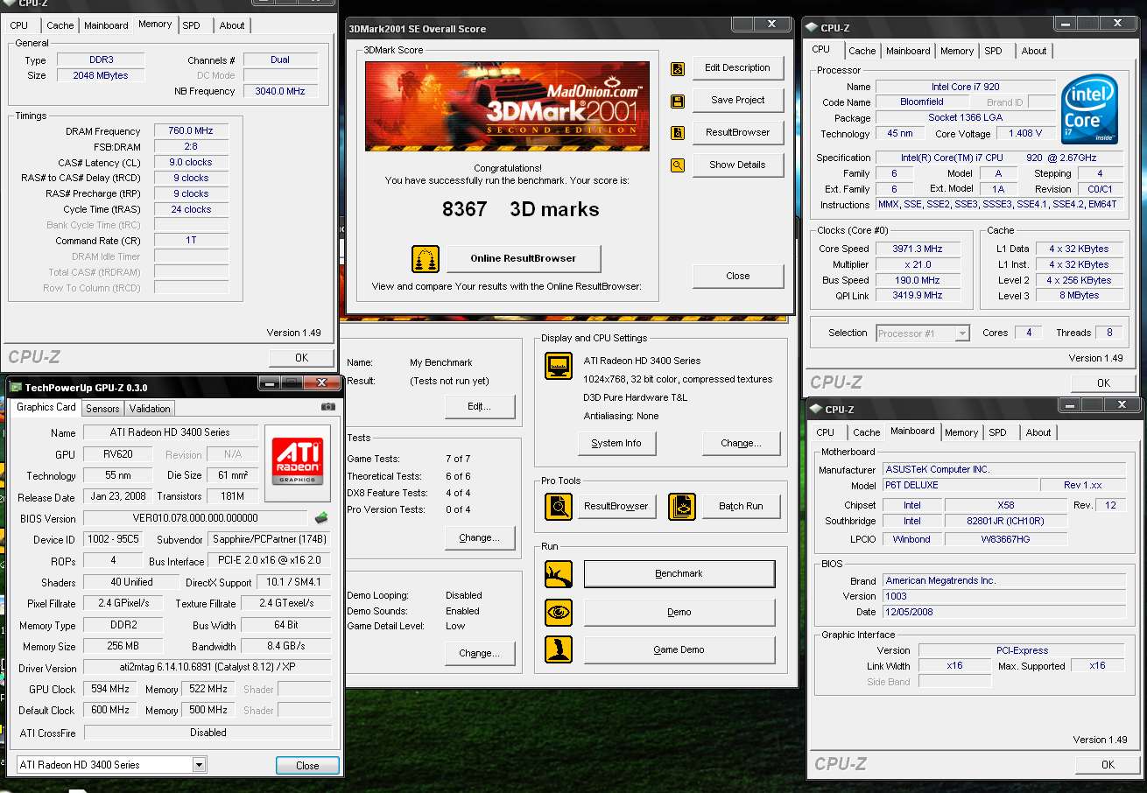Click the NB Frequency value 3040.0 MHz
Screen dimensions: 1147x793
280,91
